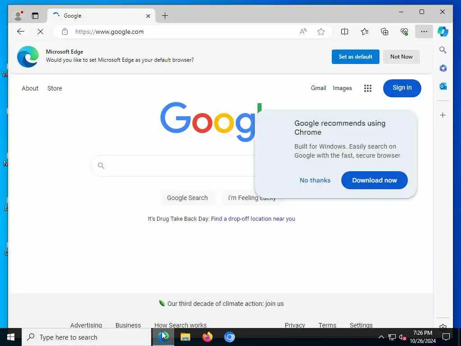Open Find a drop-off location link
Screen dimensions: 461x346
(x=253, y=219)
